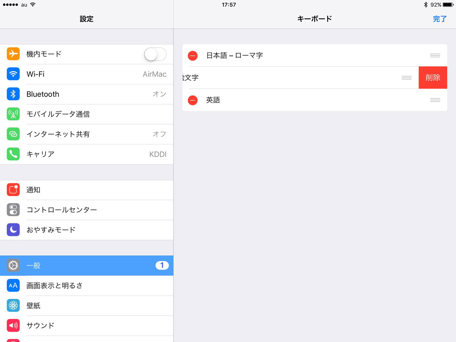Open Wi-Fi settings row
Image resolution: width=456 pixels, height=342 pixels.
[87, 74]
